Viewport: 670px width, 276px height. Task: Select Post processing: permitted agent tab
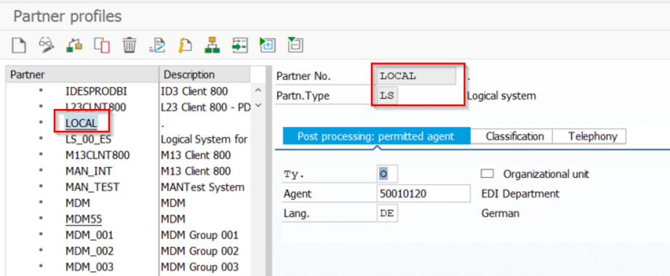click(375, 137)
